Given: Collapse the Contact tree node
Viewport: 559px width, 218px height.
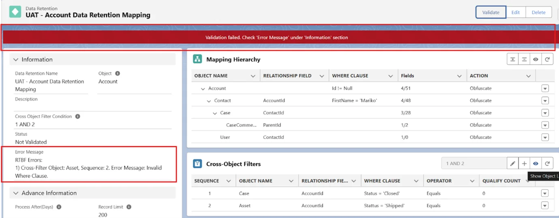Looking at the screenshot, I should [x=209, y=101].
